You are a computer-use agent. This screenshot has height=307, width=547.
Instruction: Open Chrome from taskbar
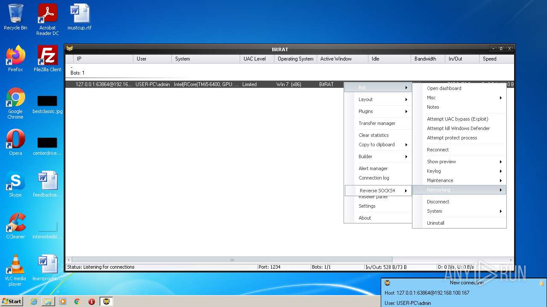click(x=77, y=301)
